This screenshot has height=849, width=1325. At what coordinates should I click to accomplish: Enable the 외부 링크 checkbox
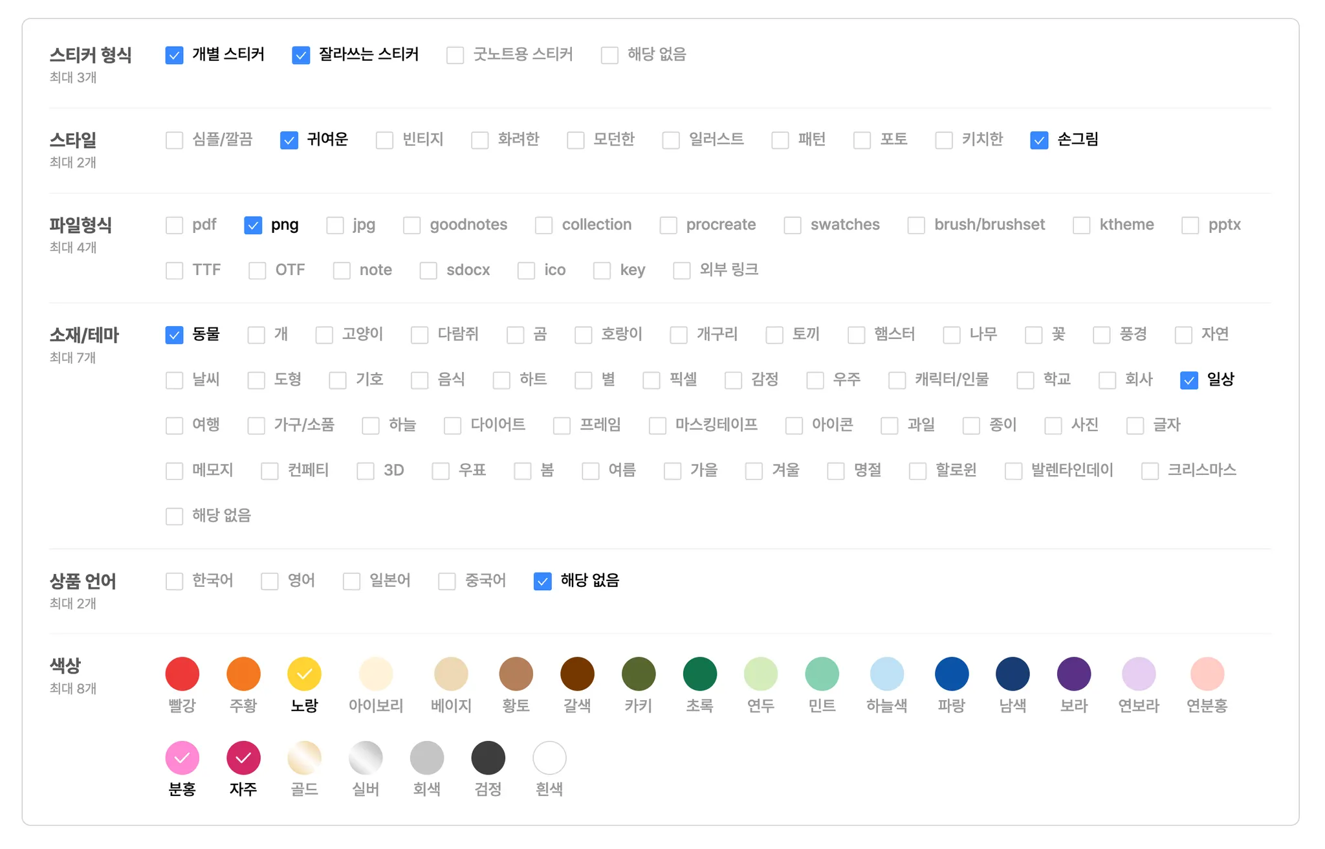(x=681, y=270)
